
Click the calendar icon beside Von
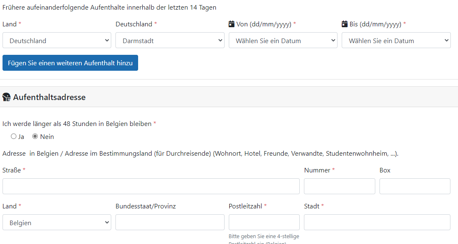pos(231,24)
